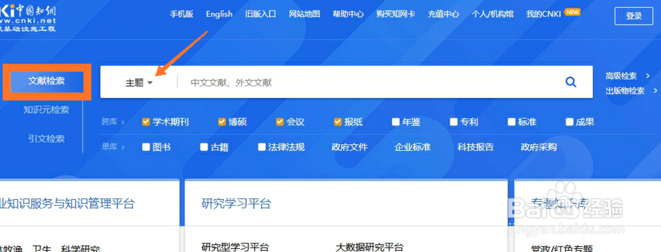Switch to 引文检索 tab
This screenshot has height=252, width=661.
46,138
